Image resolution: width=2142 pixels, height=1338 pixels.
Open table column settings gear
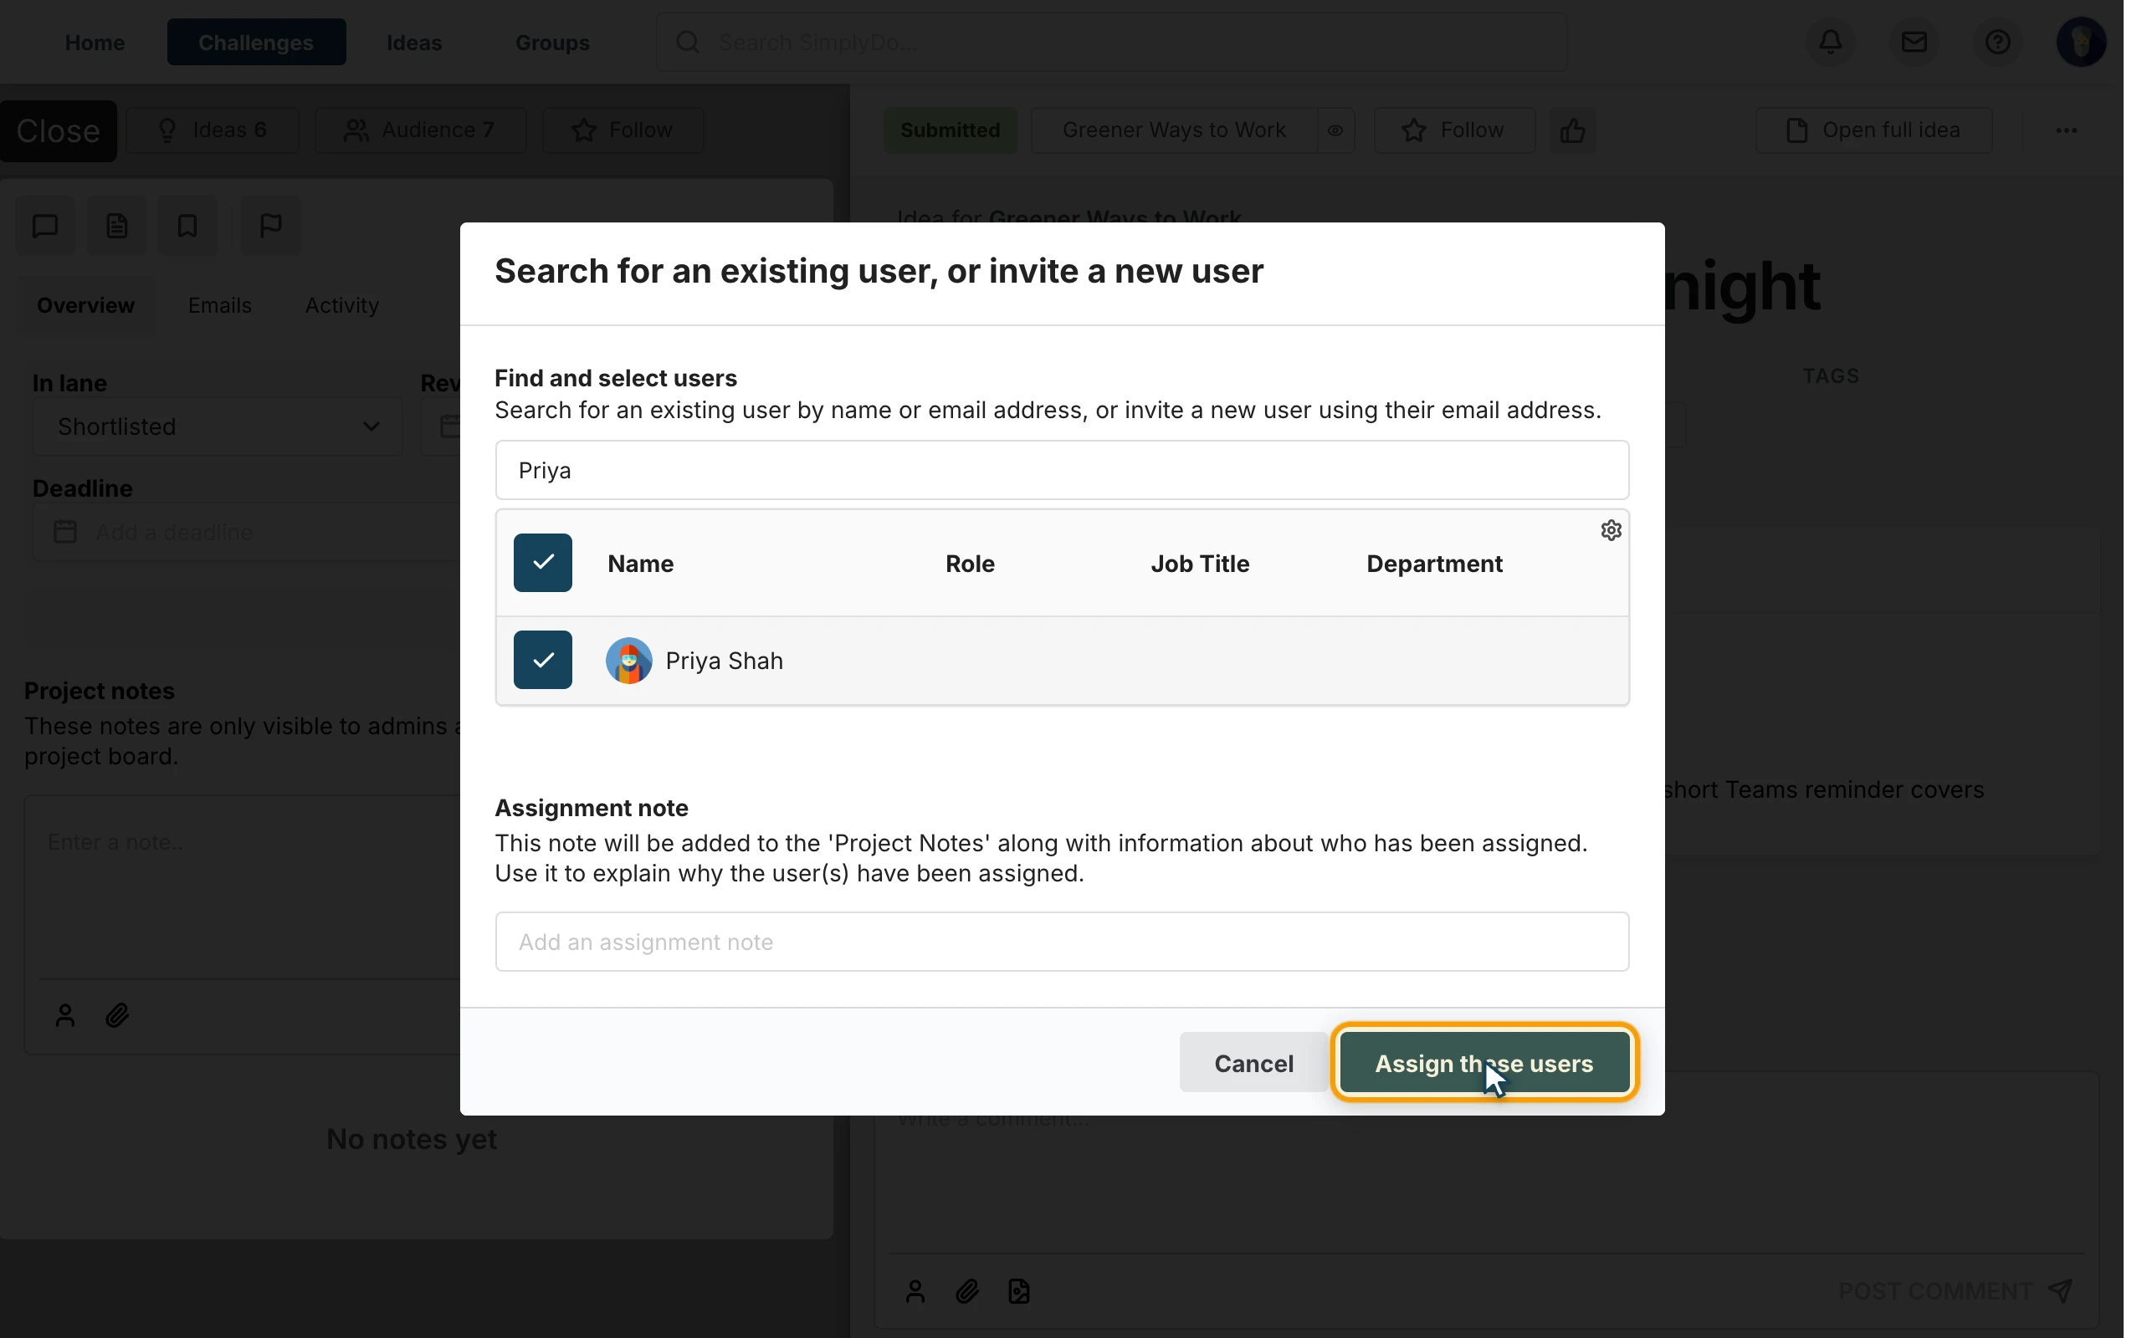pos(1611,530)
